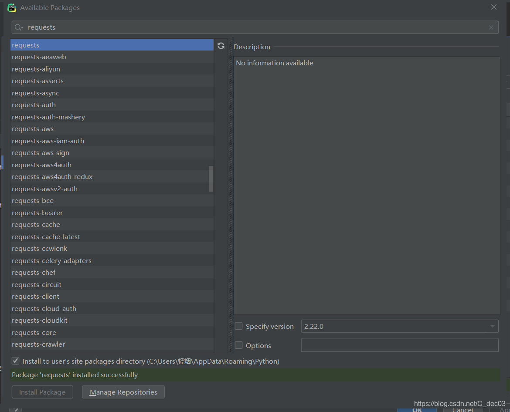Click the search magnifier icon
510x412 pixels.
pyautogui.click(x=19, y=27)
